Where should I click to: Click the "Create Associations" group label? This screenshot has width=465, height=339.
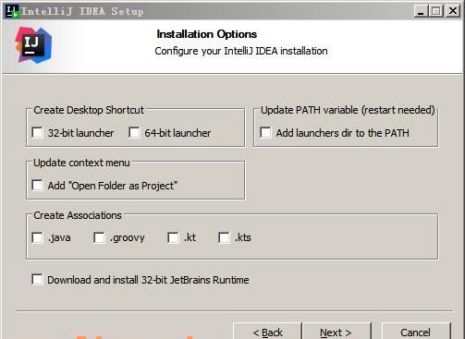click(x=78, y=215)
